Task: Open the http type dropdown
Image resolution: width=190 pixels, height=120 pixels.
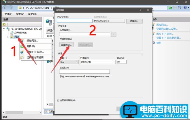Action: [69, 62]
